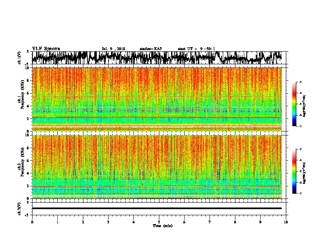Select the 'start UT = 9:50:1' text
Image resolution: width=322 pixels, height=249 pixels.
click(x=196, y=49)
